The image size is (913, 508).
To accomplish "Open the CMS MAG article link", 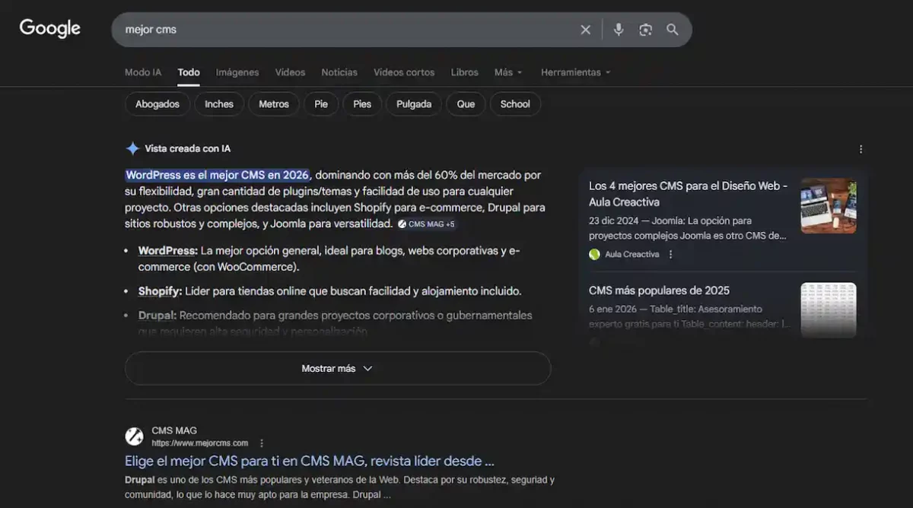I will click(308, 461).
